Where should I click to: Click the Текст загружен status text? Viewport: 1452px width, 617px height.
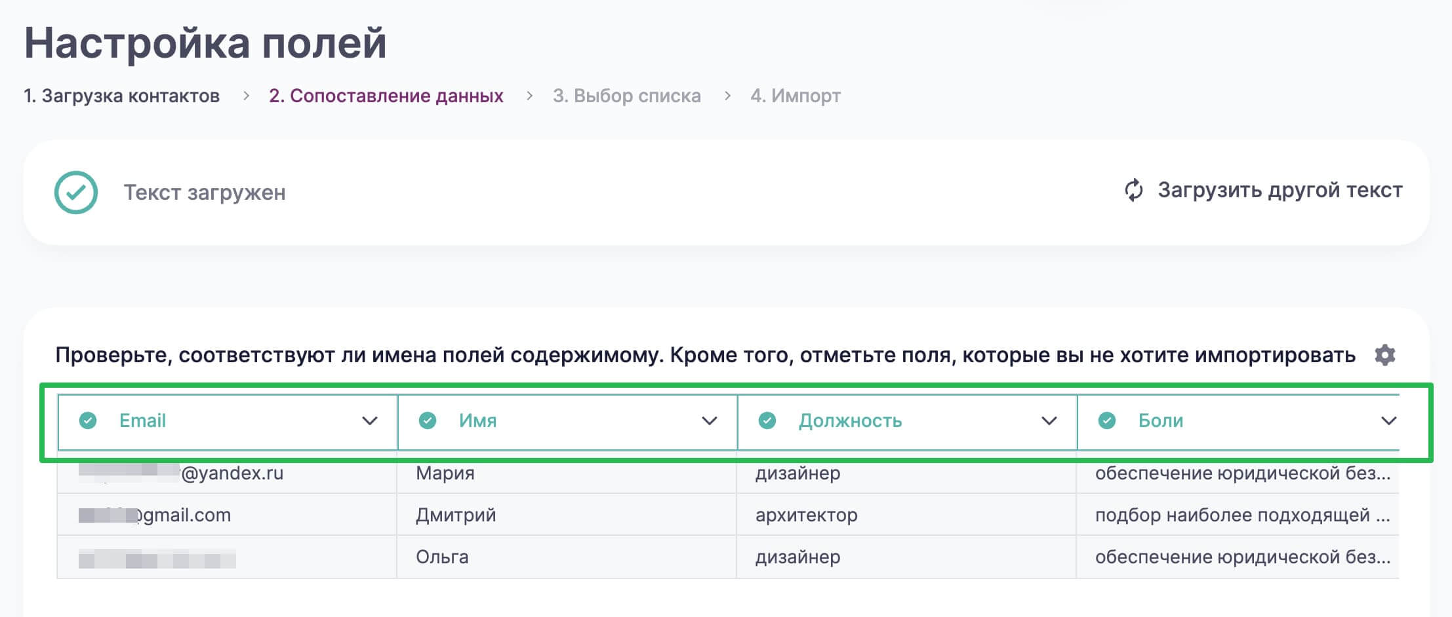tap(205, 193)
